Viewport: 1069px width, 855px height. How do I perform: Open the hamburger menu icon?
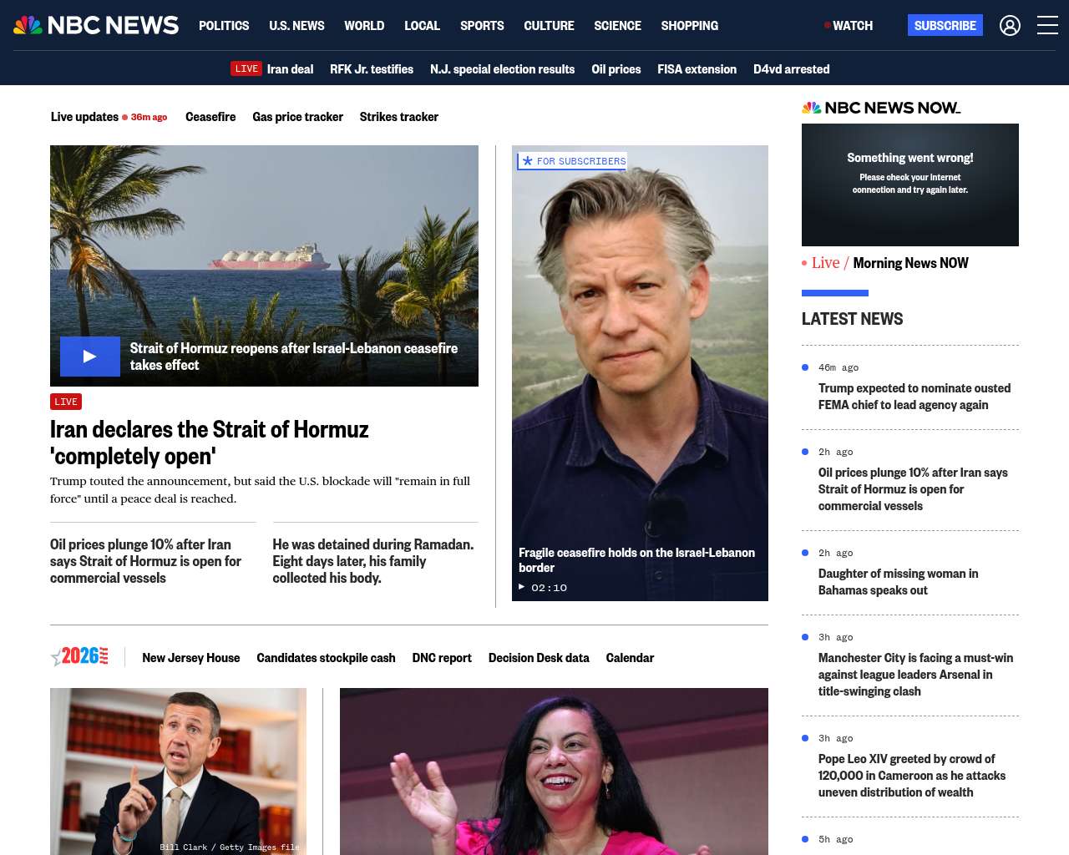click(1047, 26)
